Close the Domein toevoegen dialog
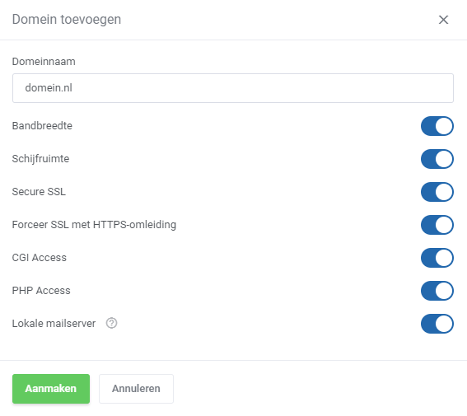Image resolution: width=467 pixels, height=416 pixels. (x=443, y=20)
